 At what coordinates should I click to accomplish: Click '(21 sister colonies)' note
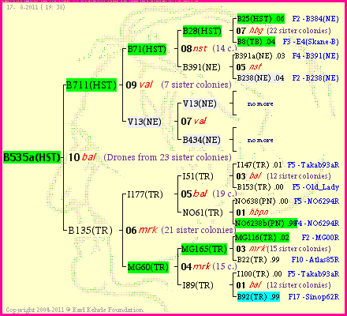[x=198, y=230]
